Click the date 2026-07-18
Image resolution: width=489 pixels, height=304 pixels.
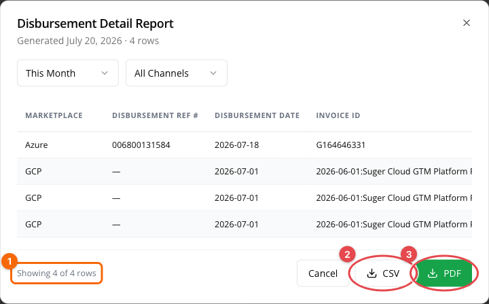coord(237,145)
